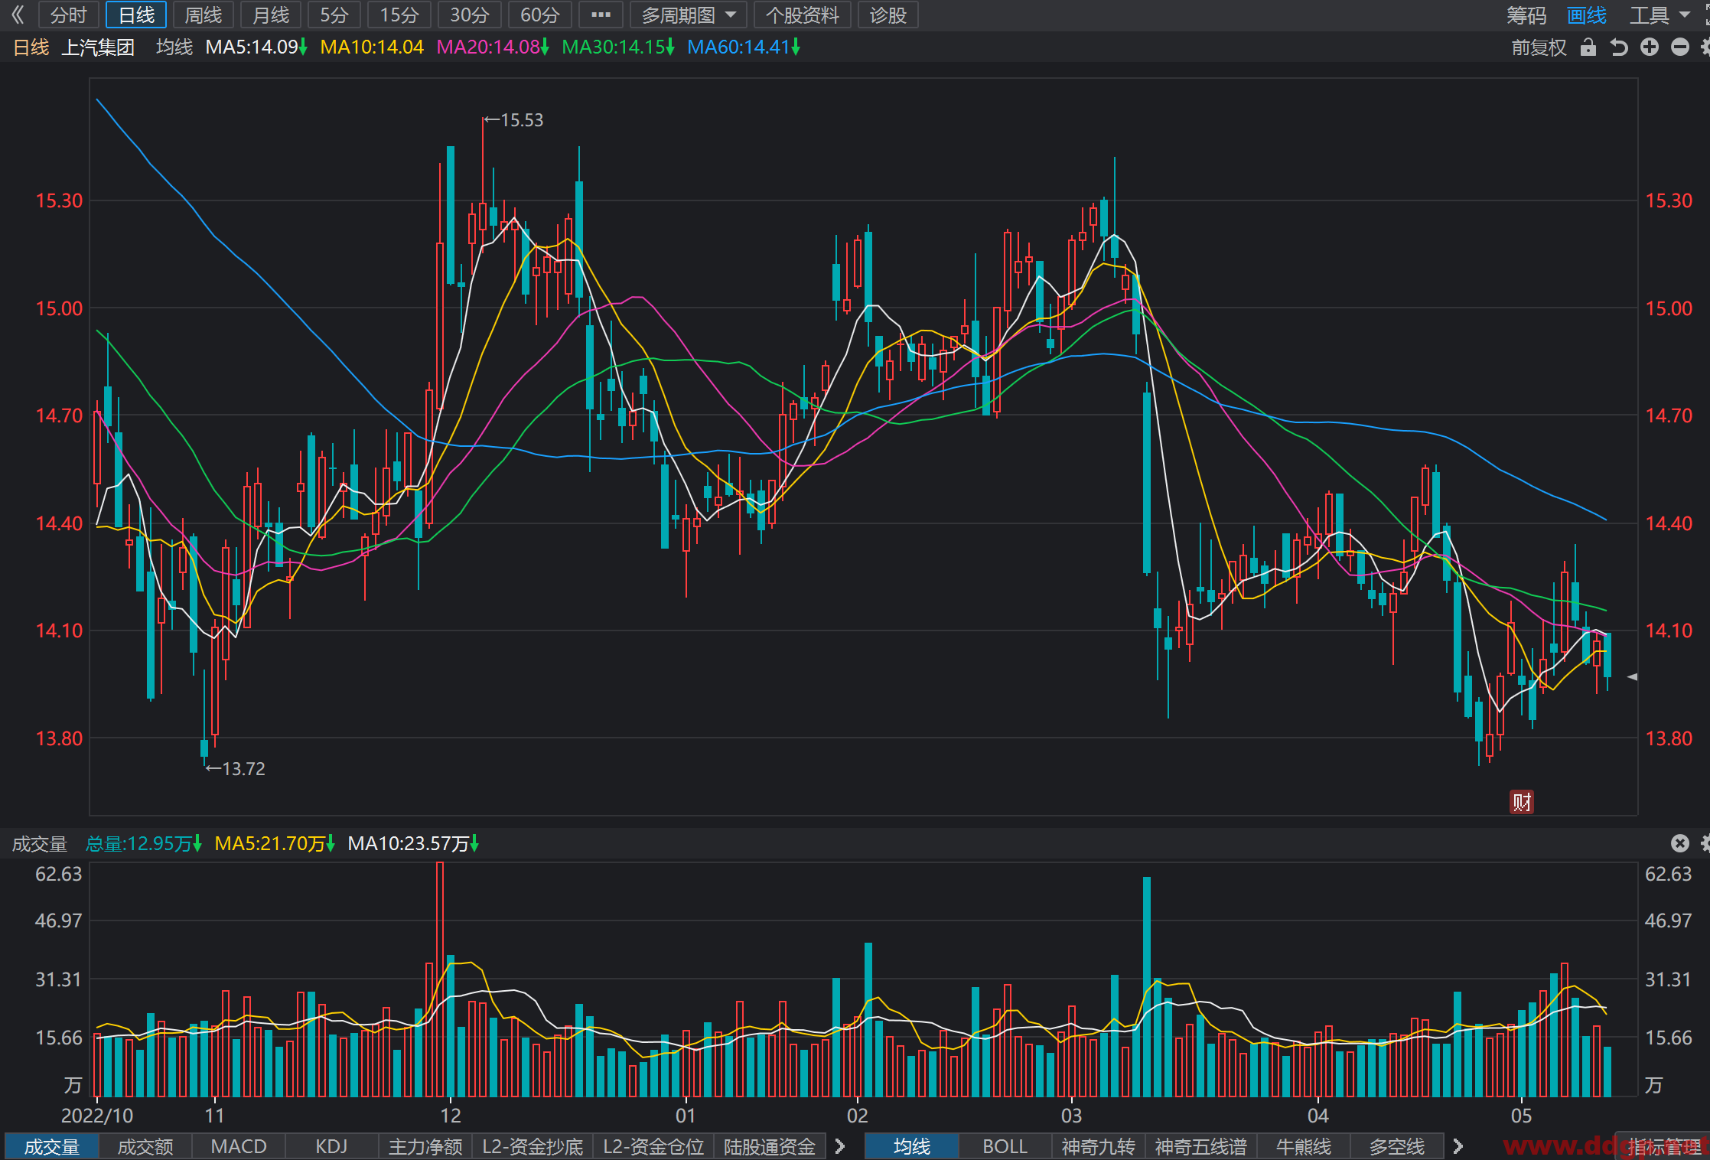Zoom out with the minus icon

(x=1680, y=47)
